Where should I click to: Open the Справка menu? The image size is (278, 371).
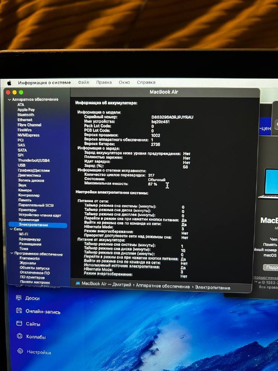pos(146,83)
